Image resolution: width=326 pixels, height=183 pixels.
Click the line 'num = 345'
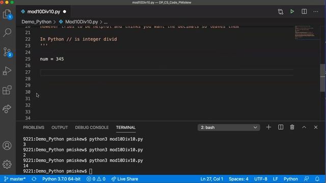tap(52, 59)
